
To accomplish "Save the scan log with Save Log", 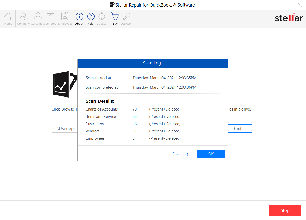I will tap(180, 154).
